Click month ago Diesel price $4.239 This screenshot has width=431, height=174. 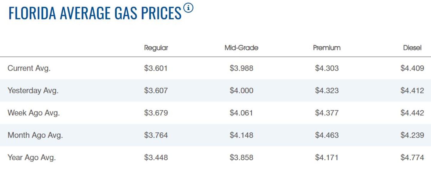pyautogui.click(x=412, y=135)
